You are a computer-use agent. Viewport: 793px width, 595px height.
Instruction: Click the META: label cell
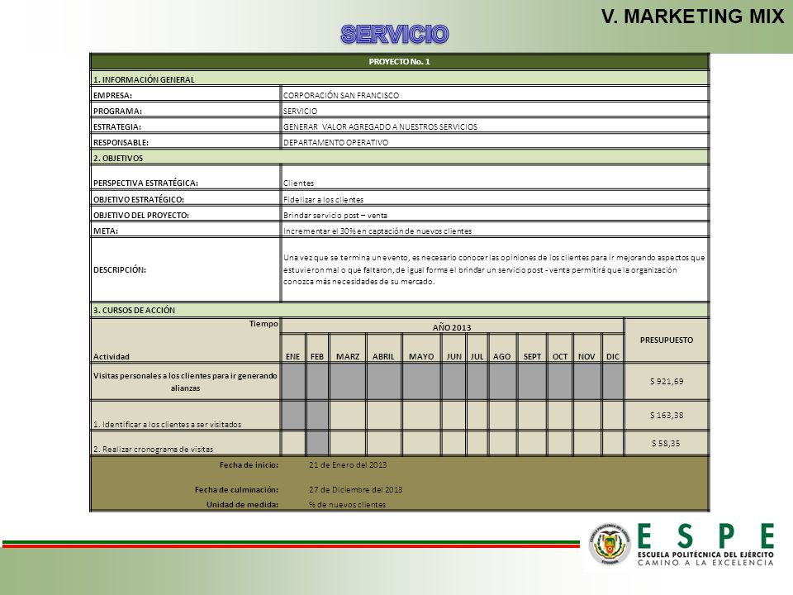tap(185, 230)
